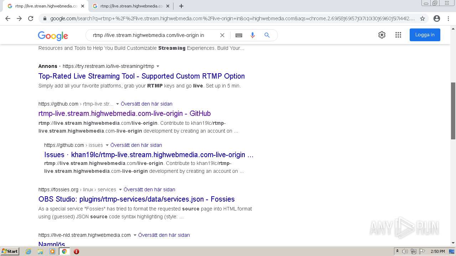The image size is (456, 256).
Task: Close the first rtmp search tab
Action: [83, 6]
